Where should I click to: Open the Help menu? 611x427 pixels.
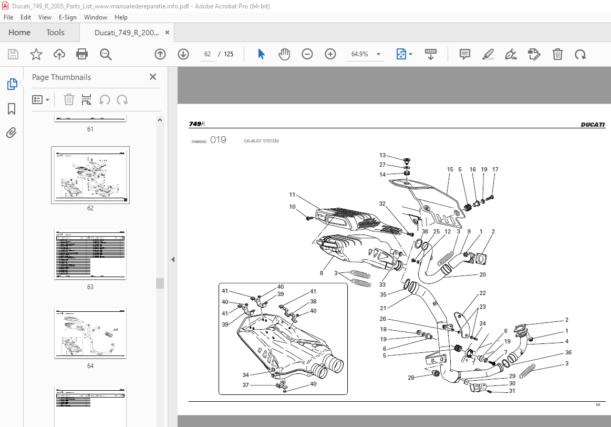coord(121,17)
